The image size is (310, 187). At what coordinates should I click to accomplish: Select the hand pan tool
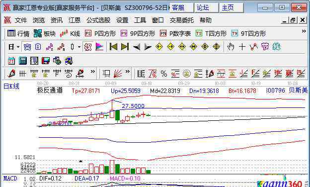pos(231,47)
